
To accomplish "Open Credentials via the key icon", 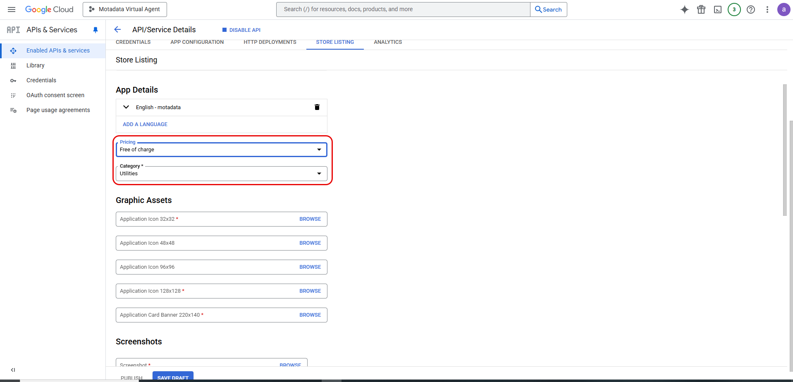I will (x=13, y=80).
